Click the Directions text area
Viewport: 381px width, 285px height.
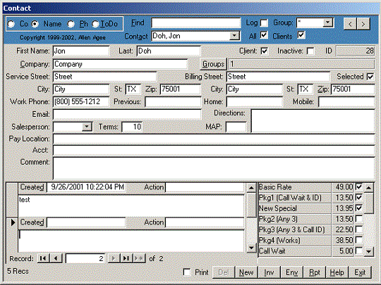313,121
